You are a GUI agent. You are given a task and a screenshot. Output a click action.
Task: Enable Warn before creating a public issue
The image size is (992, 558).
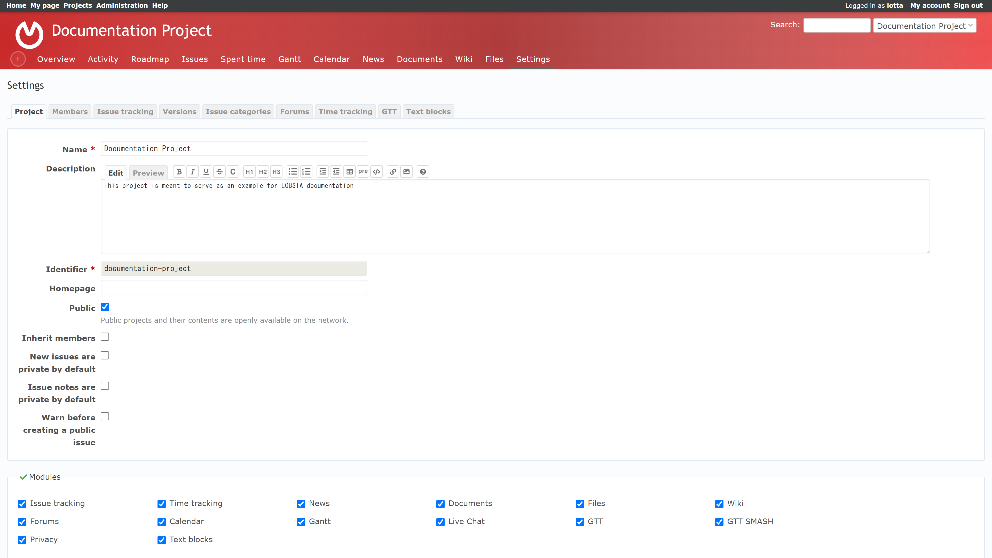click(x=105, y=416)
